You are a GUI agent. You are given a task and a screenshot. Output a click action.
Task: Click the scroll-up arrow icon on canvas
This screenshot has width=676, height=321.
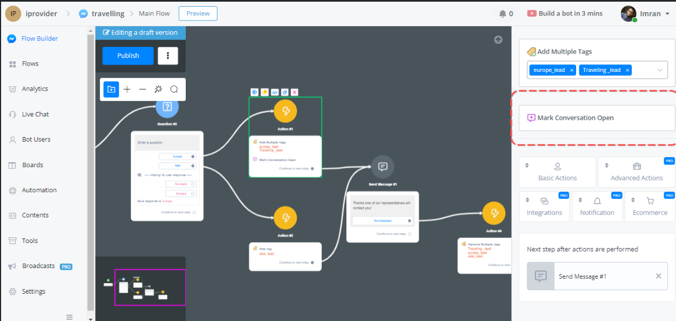[x=498, y=40]
